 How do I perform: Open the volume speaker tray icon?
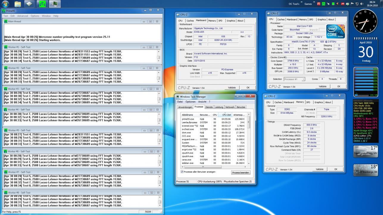coord(362,4)
